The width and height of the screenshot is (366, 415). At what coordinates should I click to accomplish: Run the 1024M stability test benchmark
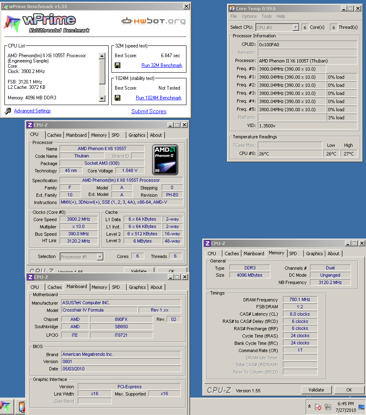click(x=158, y=98)
